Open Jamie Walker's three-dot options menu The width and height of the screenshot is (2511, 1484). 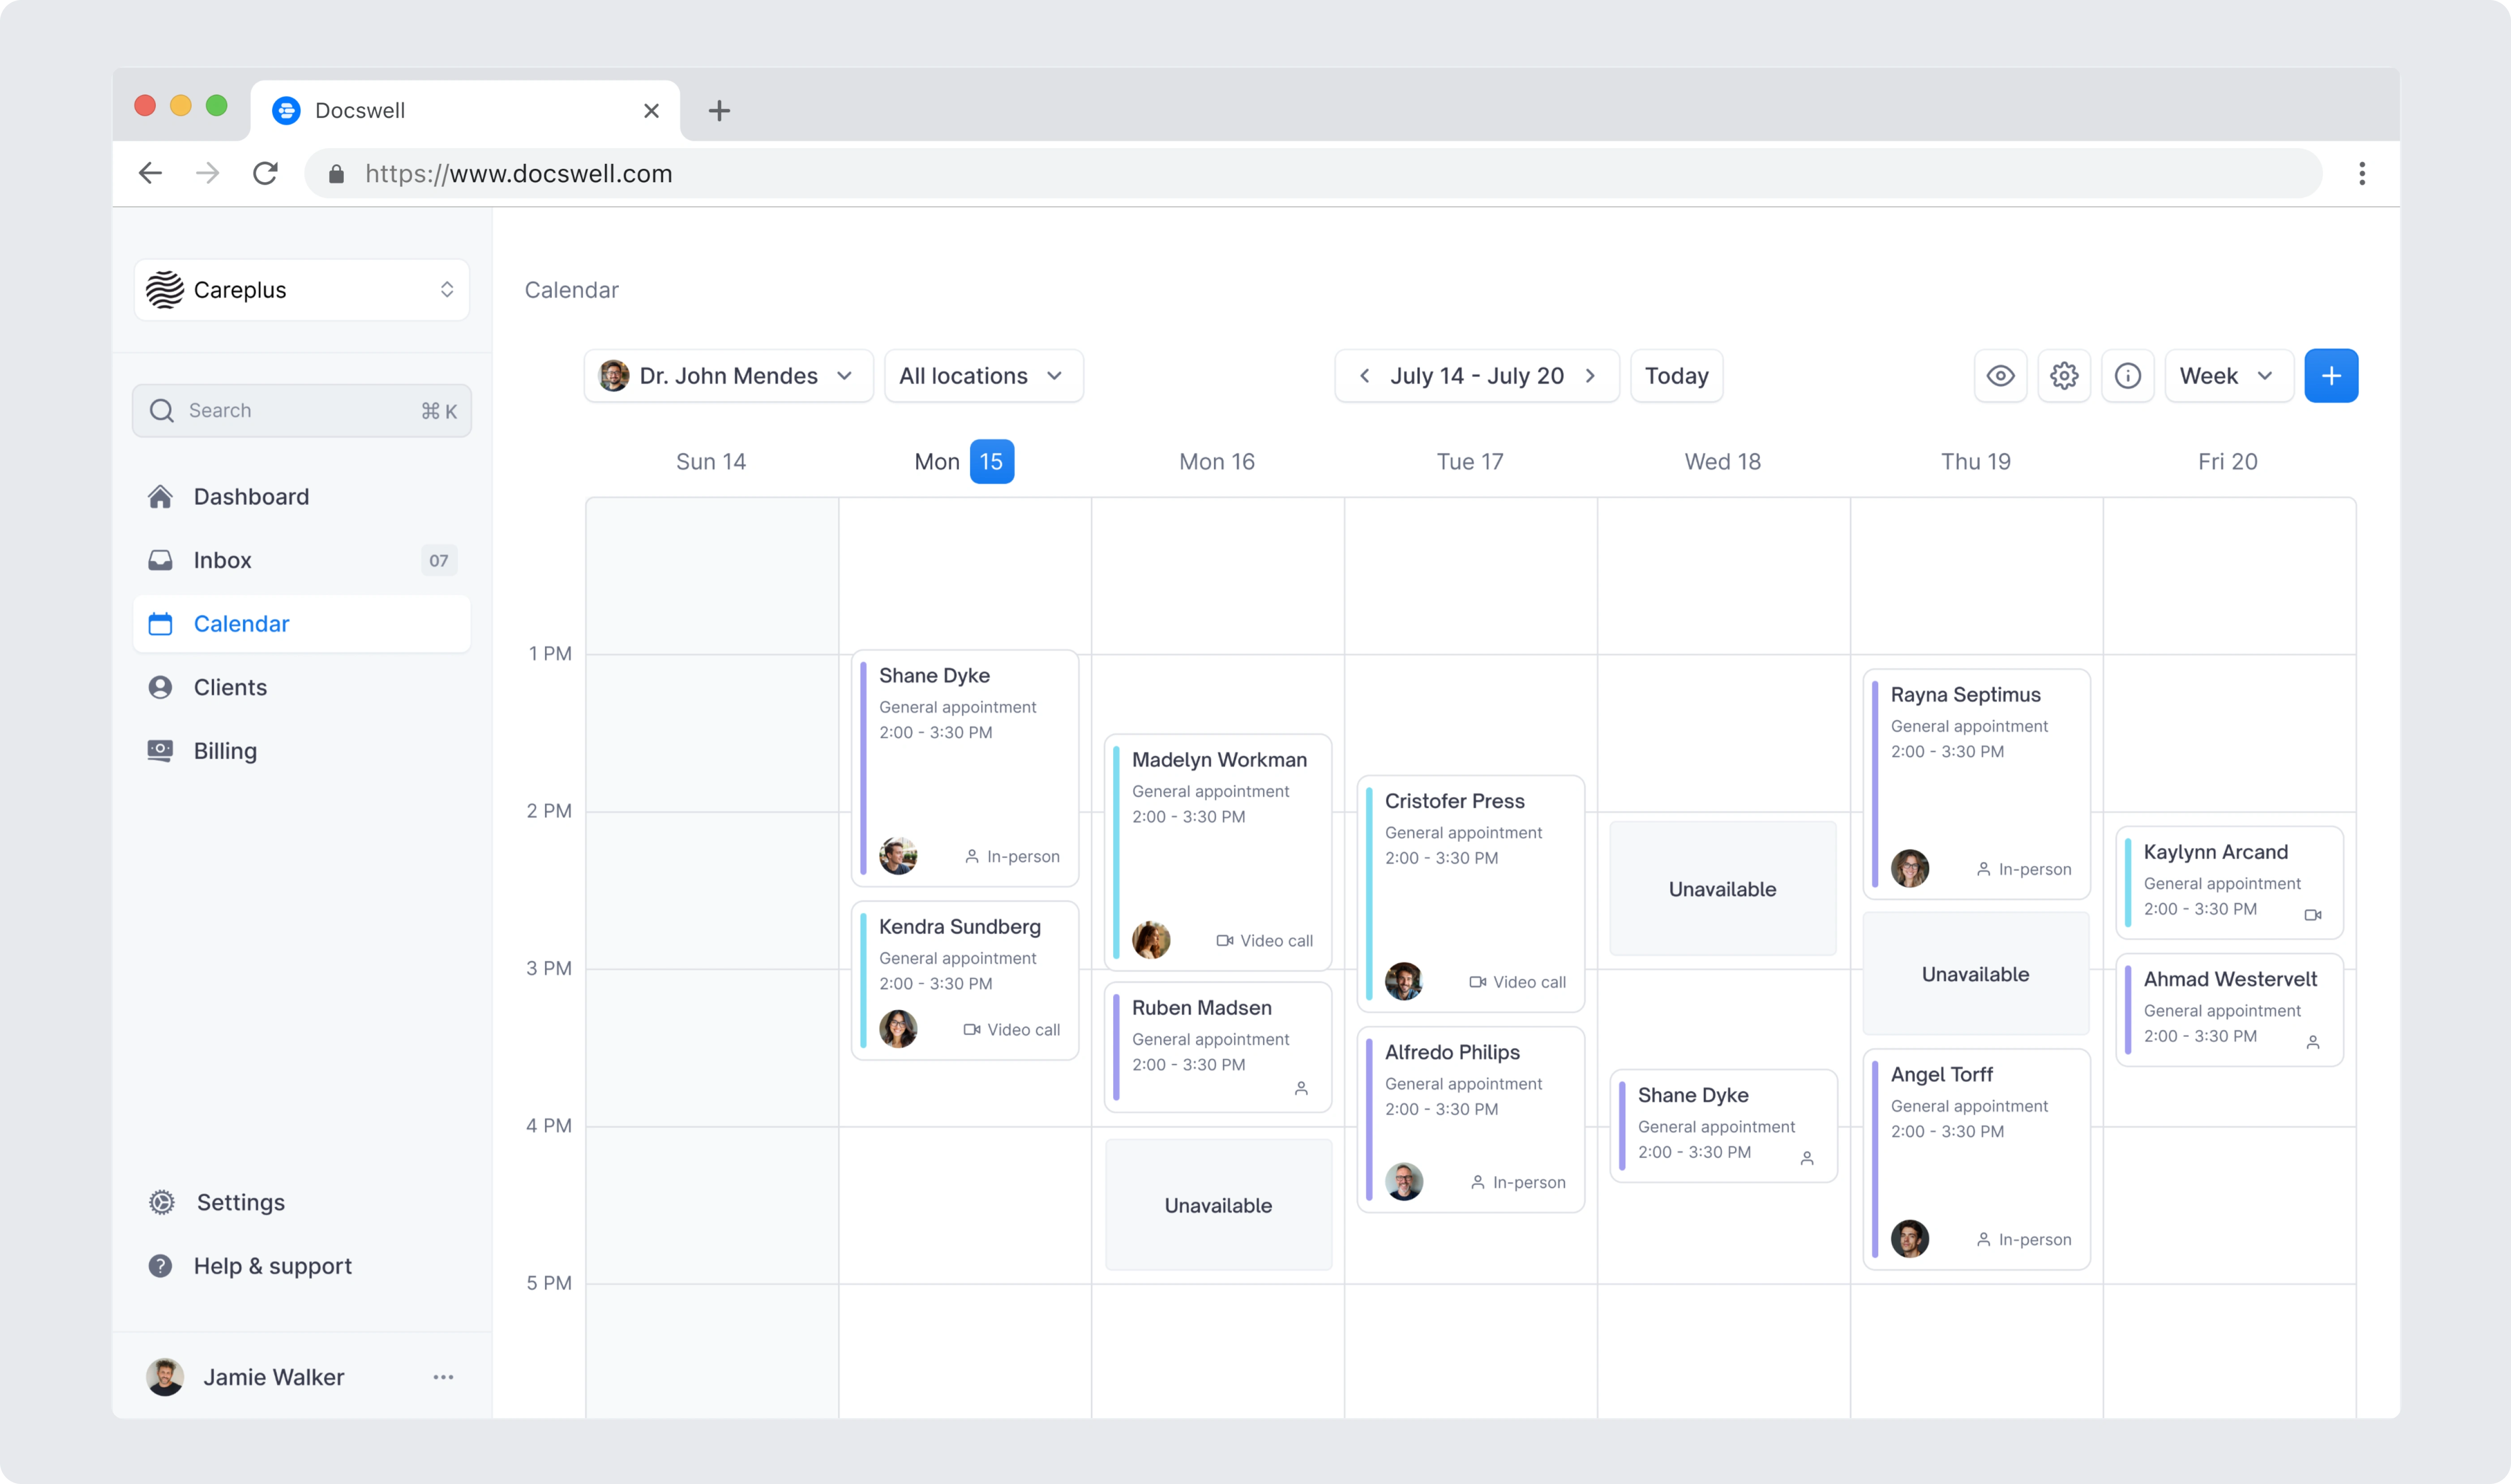(443, 1377)
